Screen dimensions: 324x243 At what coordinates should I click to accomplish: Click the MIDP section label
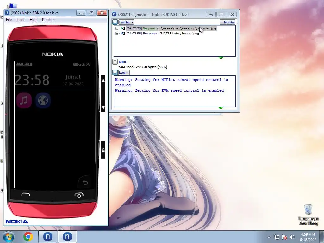123,62
